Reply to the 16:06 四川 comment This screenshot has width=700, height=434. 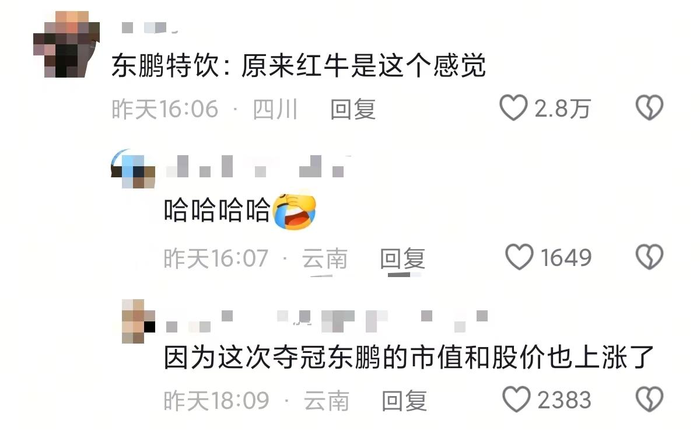(x=353, y=109)
